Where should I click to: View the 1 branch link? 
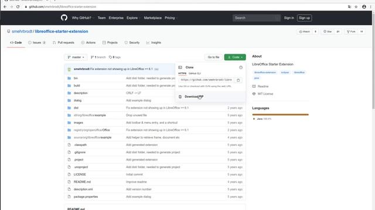click(98, 57)
